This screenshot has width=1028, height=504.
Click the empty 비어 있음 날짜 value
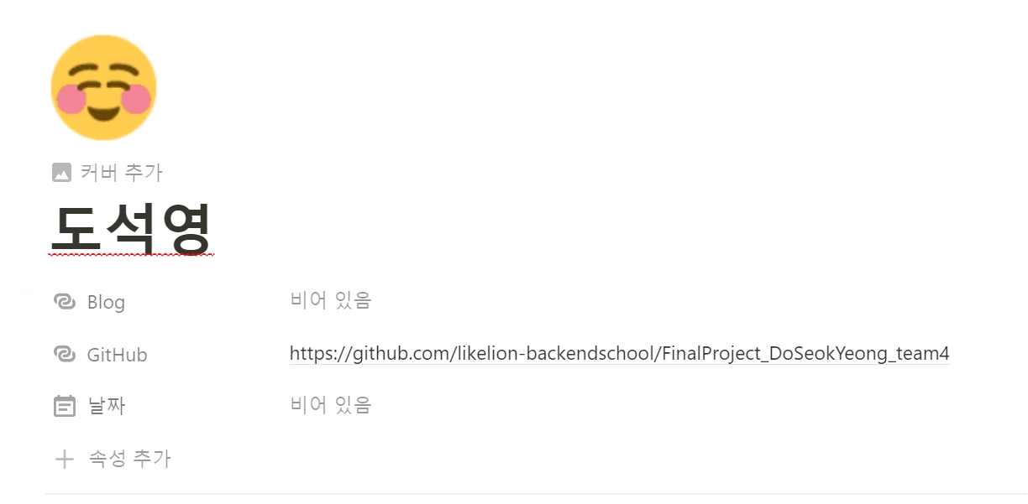330,405
